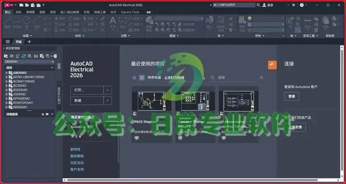Click the magnifier search icon in title bar
Image resolution: width=346 pixels, height=184 pixels.
pyautogui.click(x=258, y=5)
